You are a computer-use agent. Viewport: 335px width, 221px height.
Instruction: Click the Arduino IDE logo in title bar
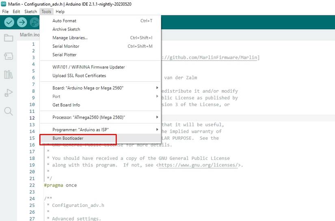(x=4, y=4)
